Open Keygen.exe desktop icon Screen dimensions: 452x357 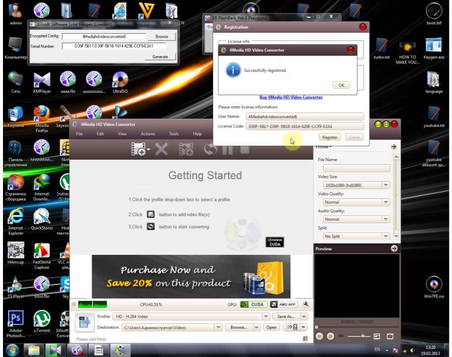[x=434, y=48]
